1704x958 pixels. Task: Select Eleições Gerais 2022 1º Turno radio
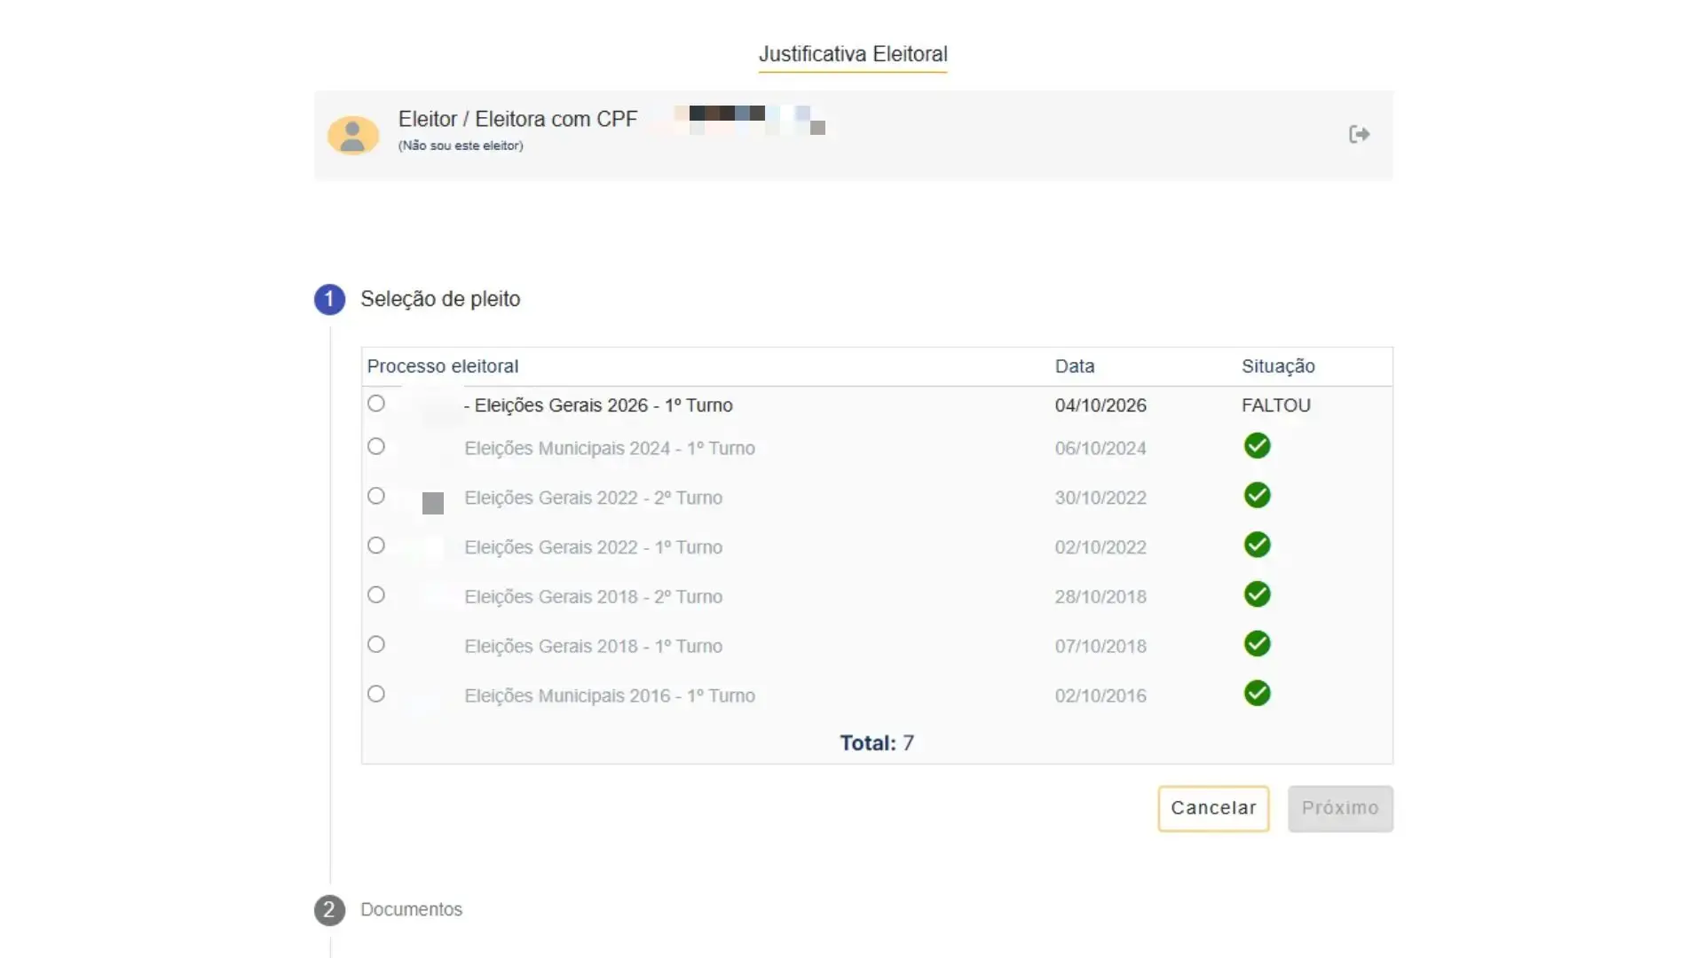[376, 546]
